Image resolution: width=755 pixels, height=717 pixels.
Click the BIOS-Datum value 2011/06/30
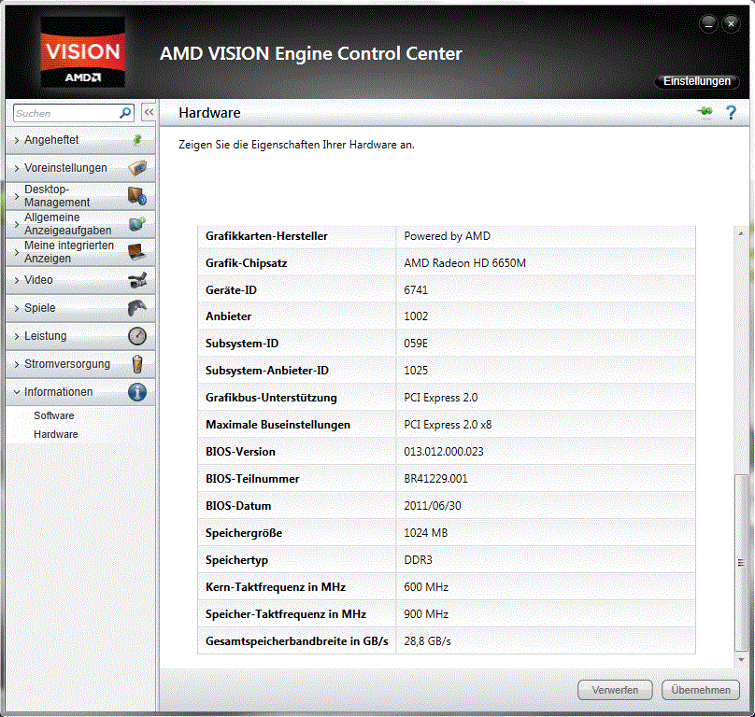tap(433, 506)
